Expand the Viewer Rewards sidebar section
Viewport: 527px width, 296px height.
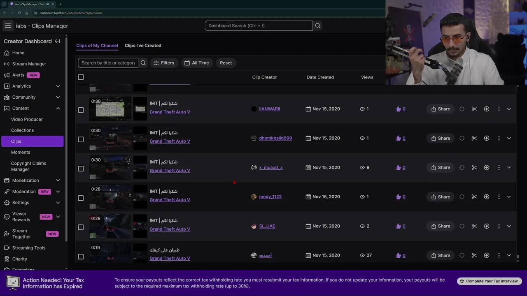click(x=58, y=217)
